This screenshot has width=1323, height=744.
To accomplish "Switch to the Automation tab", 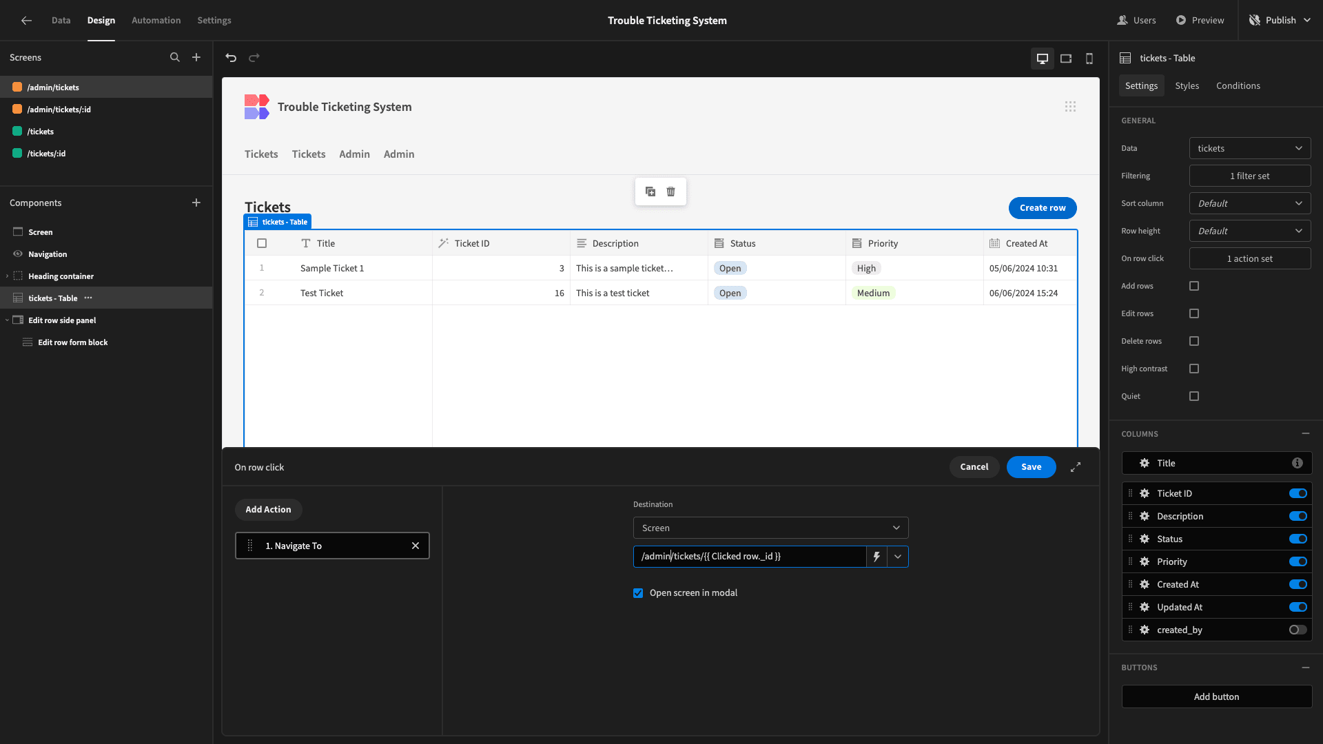I will coord(156,21).
